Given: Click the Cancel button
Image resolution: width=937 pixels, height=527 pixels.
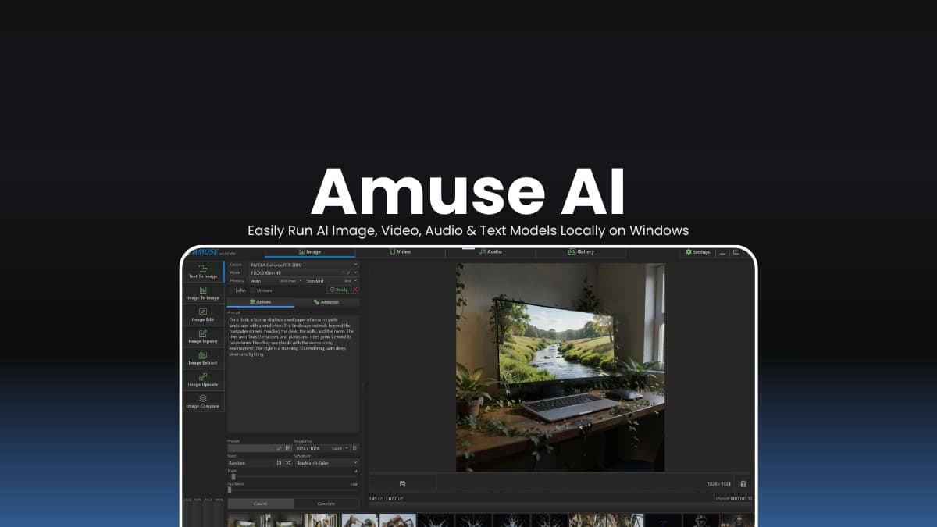Looking at the screenshot, I should 260,504.
